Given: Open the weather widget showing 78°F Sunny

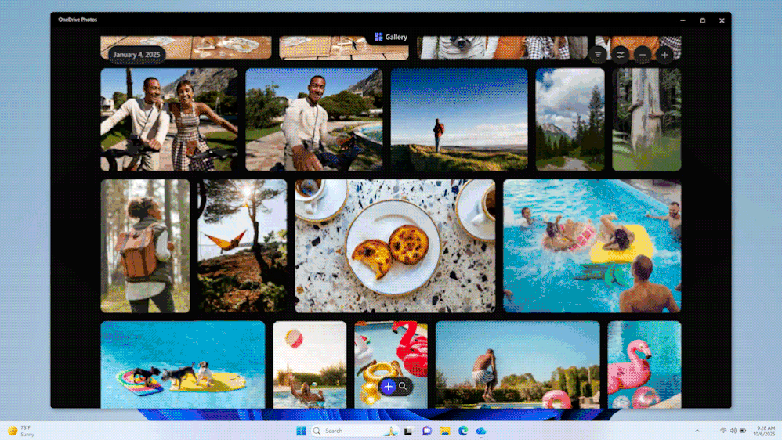Looking at the screenshot, I should pos(21,431).
